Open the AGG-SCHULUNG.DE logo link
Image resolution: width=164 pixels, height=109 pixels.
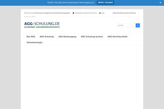[42, 25]
